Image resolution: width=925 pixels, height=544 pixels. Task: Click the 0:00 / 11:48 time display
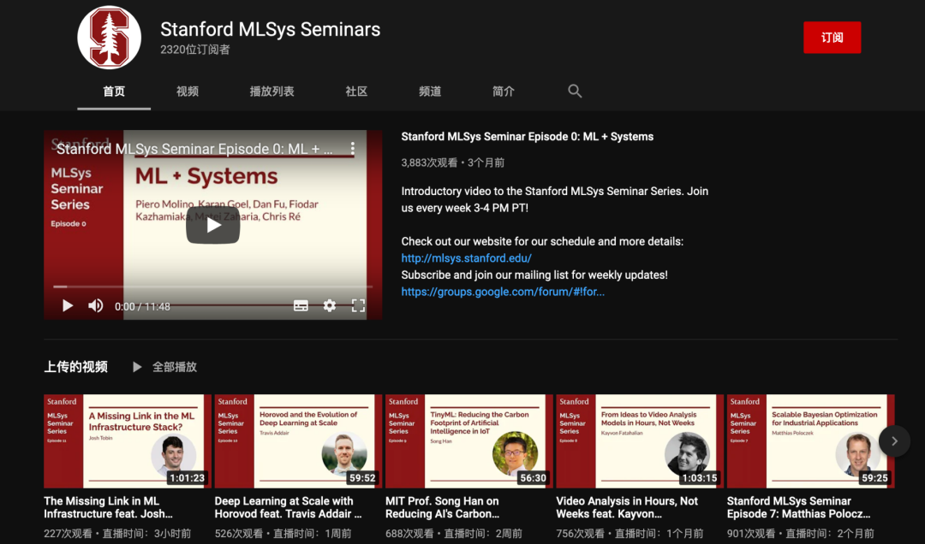[x=142, y=306]
